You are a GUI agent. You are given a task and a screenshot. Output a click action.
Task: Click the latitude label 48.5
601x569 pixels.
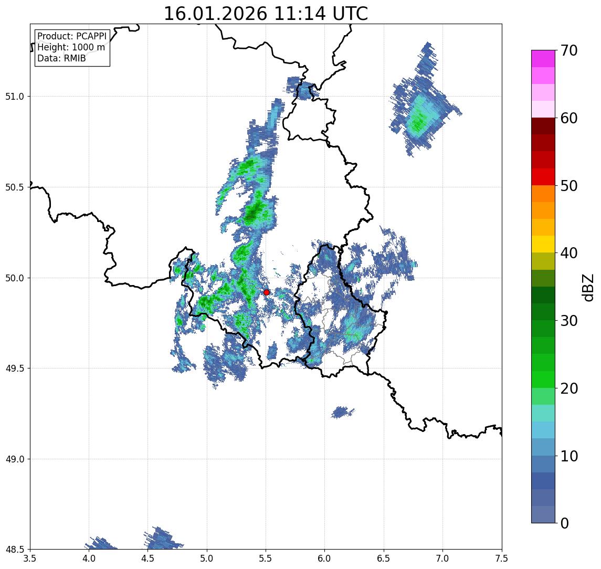pos(15,549)
